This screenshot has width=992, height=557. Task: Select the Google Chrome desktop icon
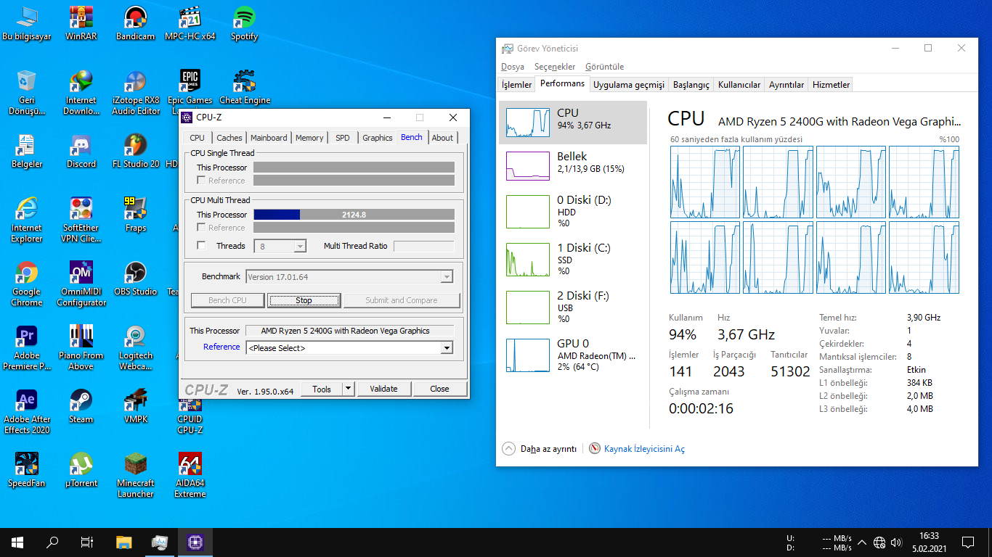tap(27, 284)
